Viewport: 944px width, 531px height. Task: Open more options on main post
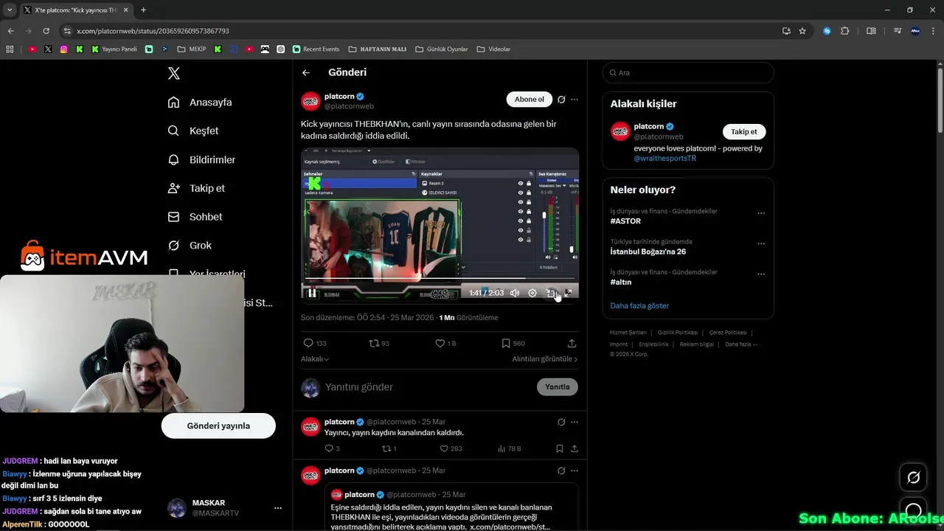(x=575, y=100)
